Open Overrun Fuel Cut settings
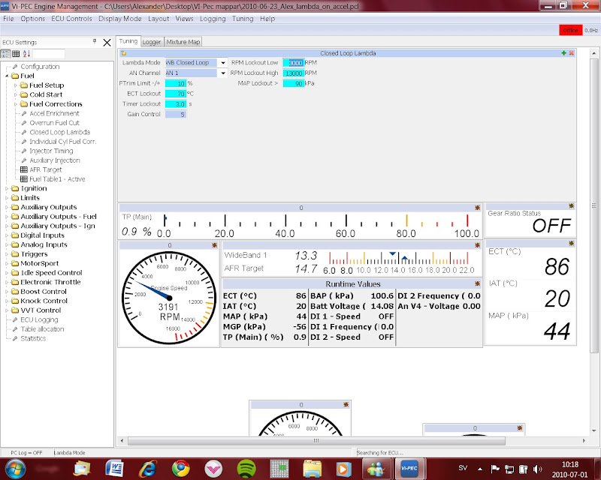 54,123
